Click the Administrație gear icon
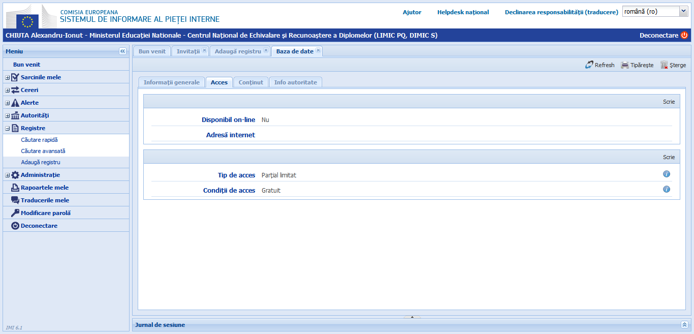 (x=15, y=174)
